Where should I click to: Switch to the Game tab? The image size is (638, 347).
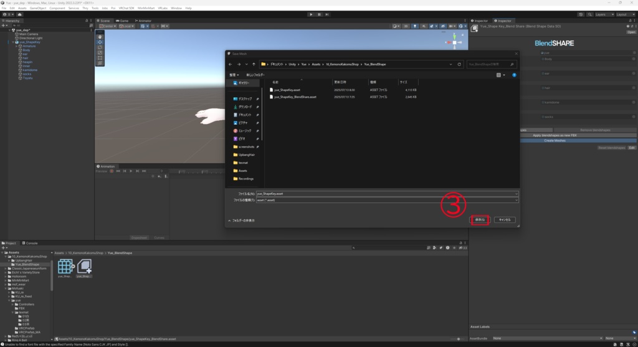point(122,21)
